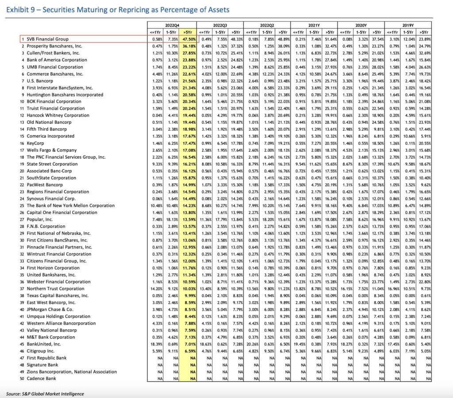Select Cullen/Frost Bankers, Inc. row label
Screen dimensions: 453x398
pos(53,53)
